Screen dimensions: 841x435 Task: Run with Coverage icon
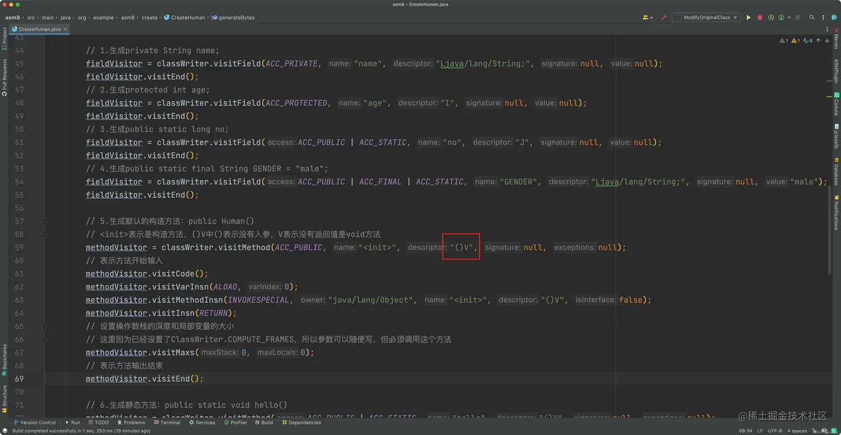pyautogui.click(x=771, y=18)
